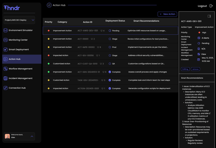The image size is (216, 148).
Task: Click the Created calendar icon
Action: [x=199, y=59]
